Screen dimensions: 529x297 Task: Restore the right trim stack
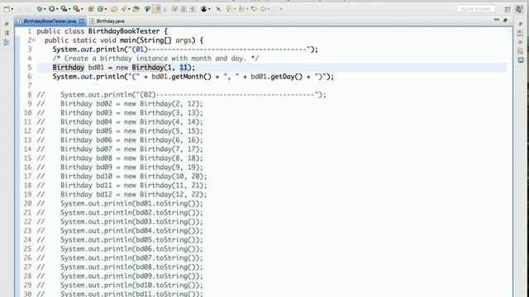pos(521,24)
